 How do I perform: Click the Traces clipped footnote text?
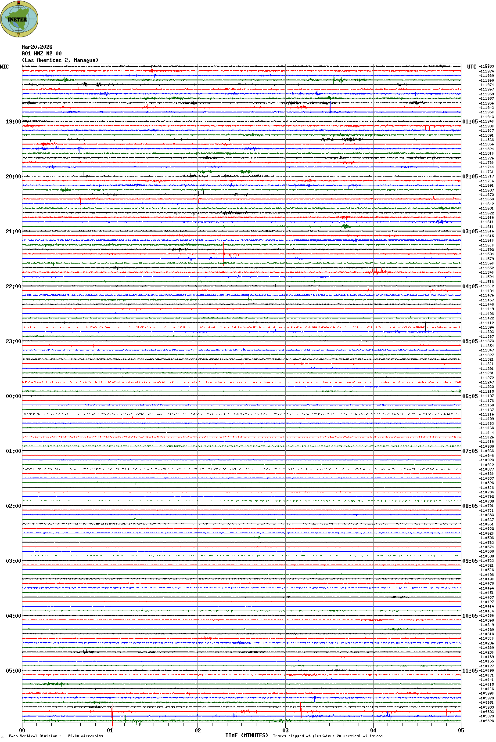point(327,736)
